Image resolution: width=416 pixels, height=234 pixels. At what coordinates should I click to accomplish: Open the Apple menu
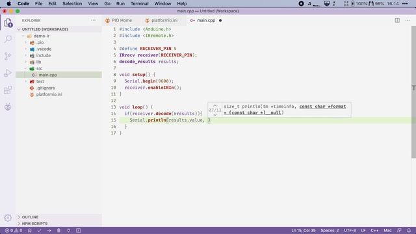pyautogui.click(x=8, y=4)
